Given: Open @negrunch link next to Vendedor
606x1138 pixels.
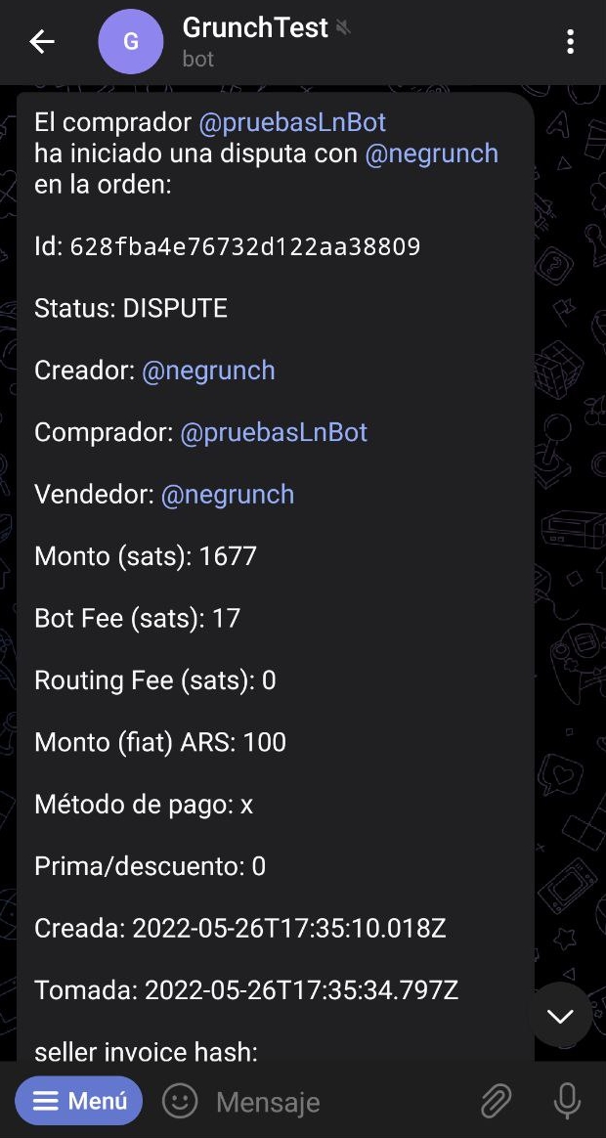Looking at the screenshot, I should coord(227,495).
